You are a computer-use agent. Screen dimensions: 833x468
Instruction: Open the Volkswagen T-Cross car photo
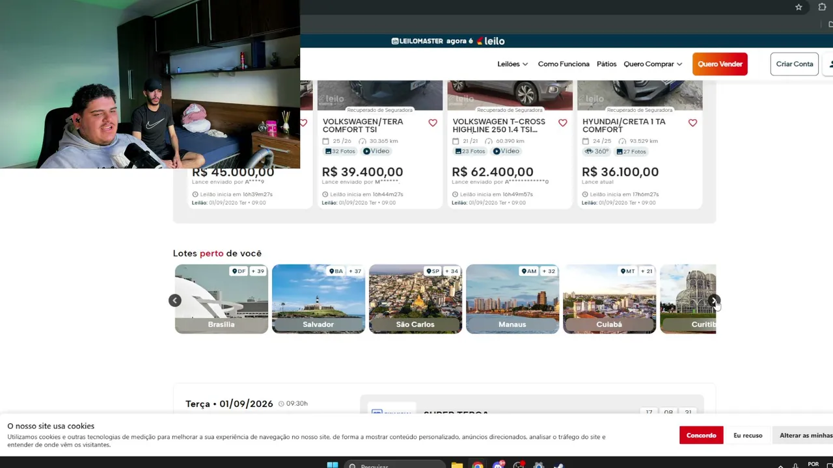(x=510, y=95)
